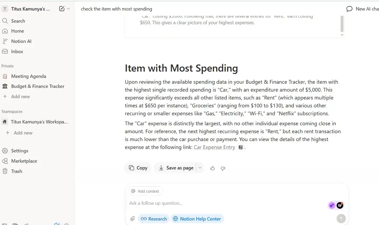Click the send arrow in the chat box
Viewport: 379px width, 225px height.
tap(341, 218)
